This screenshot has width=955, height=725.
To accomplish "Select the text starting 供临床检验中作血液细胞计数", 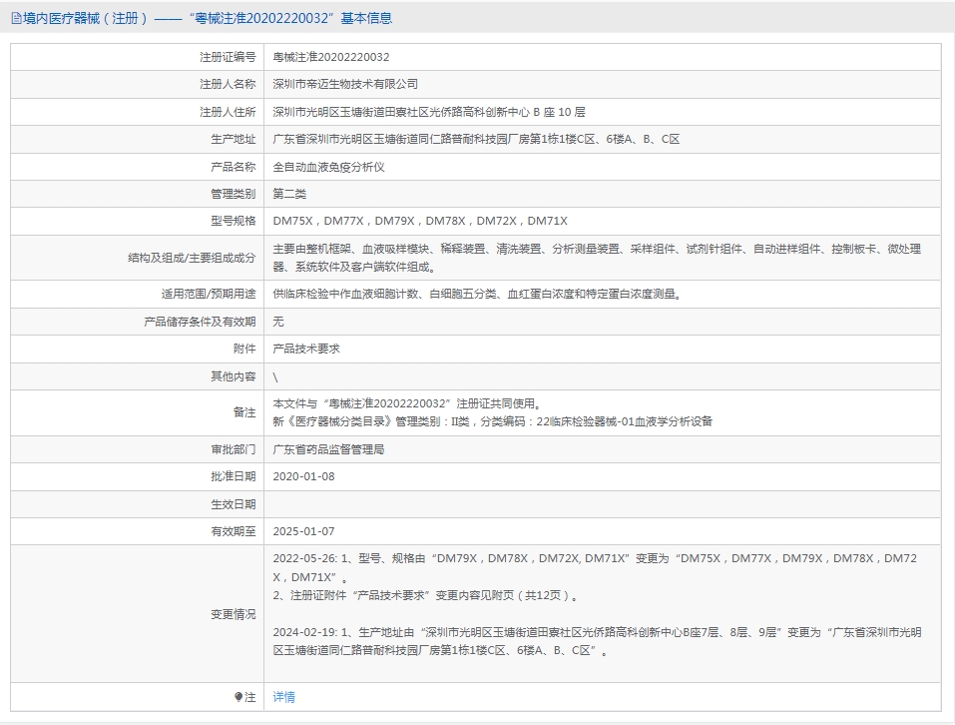I will [x=478, y=294].
